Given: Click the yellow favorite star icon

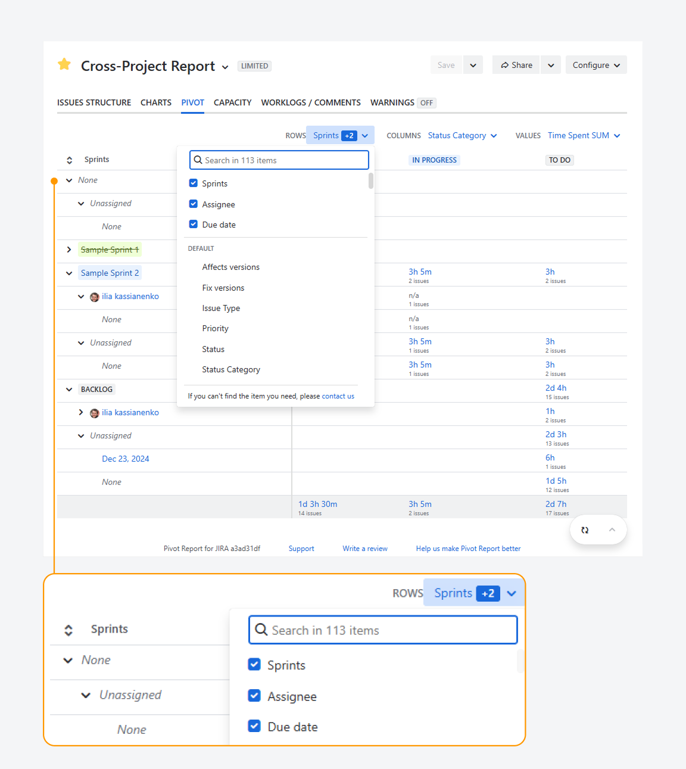Looking at the screenshot, I should (64, 64).
